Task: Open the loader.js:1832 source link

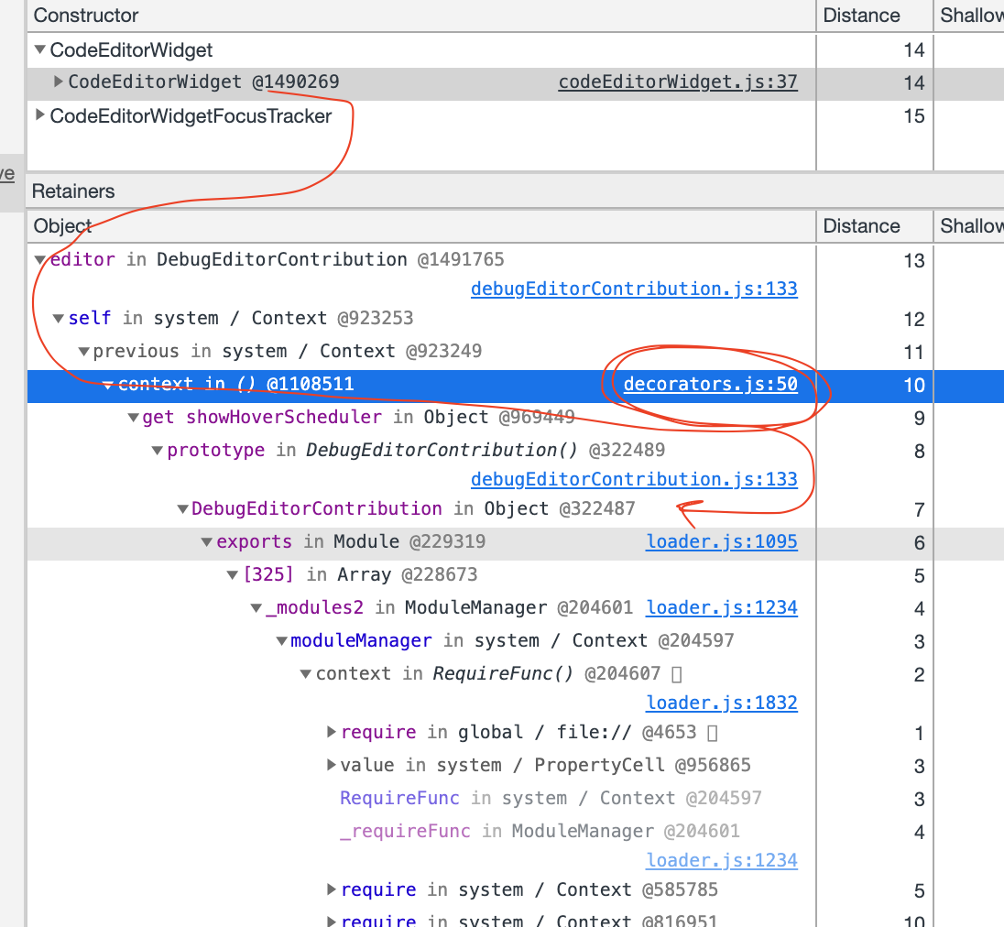Action: point(721,703)
